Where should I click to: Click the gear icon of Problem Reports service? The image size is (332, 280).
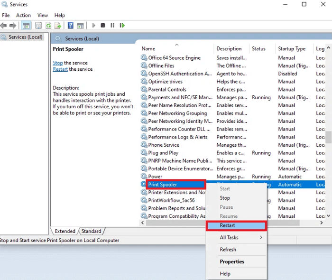pyautogui.click(x=144, y=208)
